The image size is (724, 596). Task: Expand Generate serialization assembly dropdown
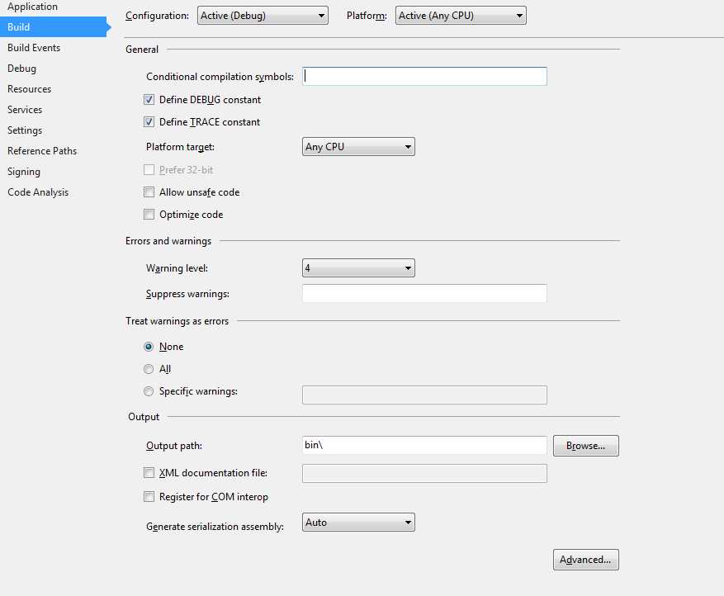359,523
